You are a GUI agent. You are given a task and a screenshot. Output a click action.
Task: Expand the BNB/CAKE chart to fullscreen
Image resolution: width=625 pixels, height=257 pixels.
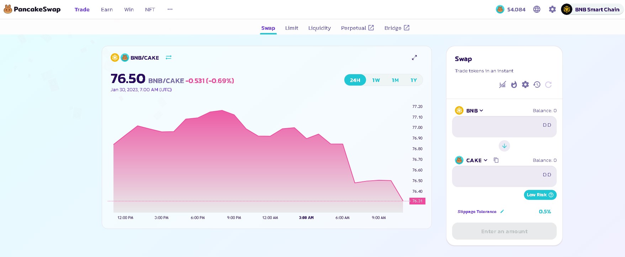coord(414,58)
